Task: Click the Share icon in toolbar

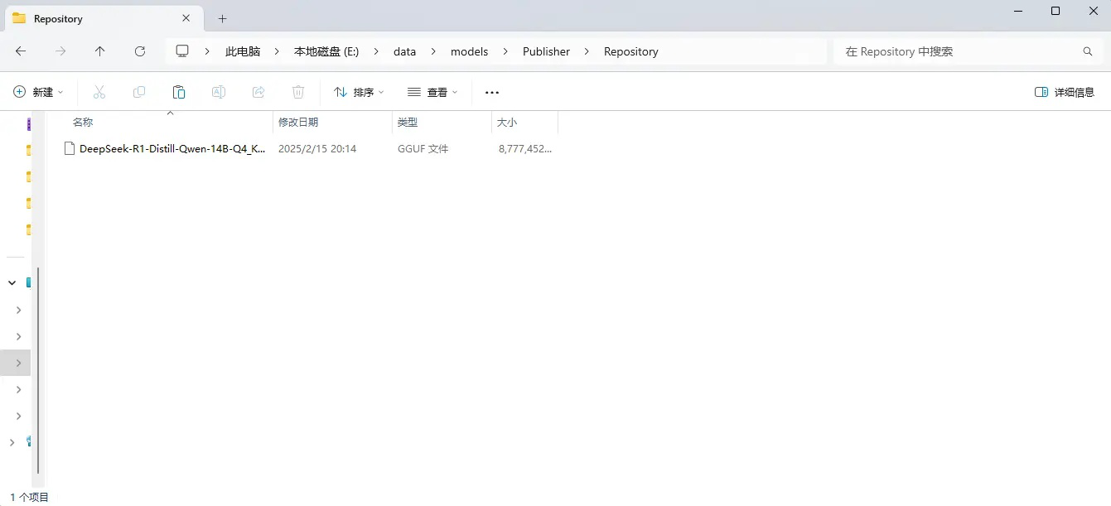Action: click(x=258, y=92)
